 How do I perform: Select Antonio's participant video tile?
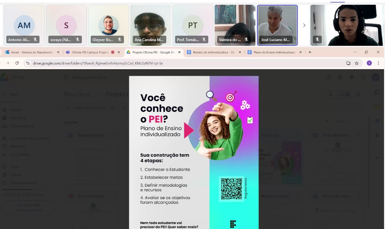[24, 25]
